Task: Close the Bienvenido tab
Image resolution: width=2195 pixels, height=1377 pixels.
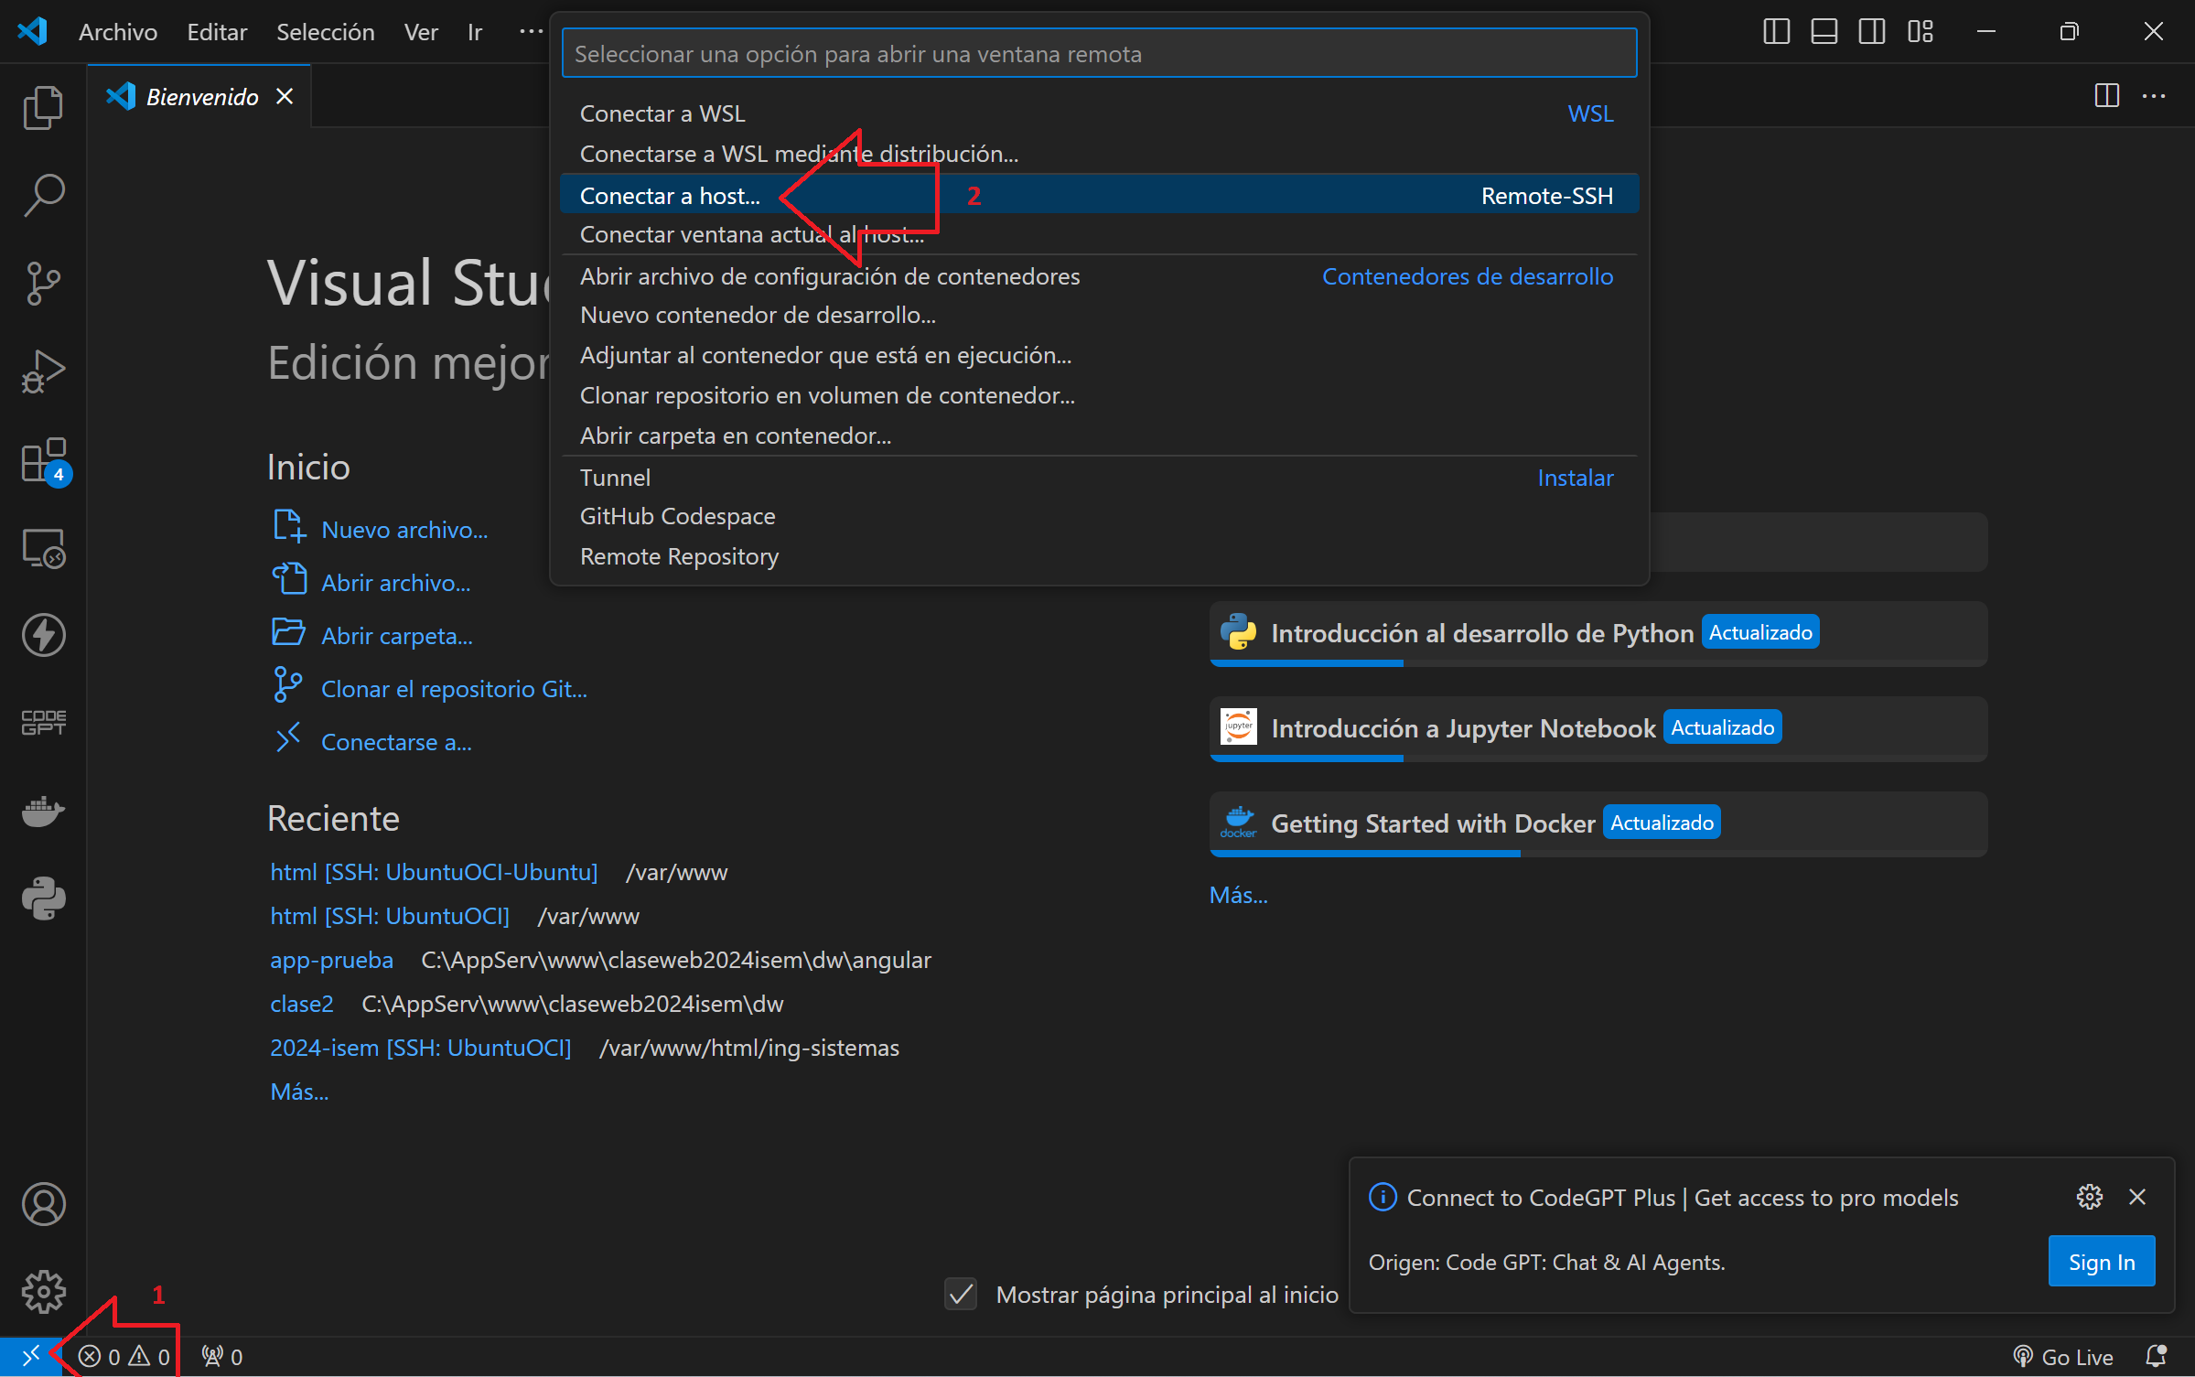Action: [285, 96]
